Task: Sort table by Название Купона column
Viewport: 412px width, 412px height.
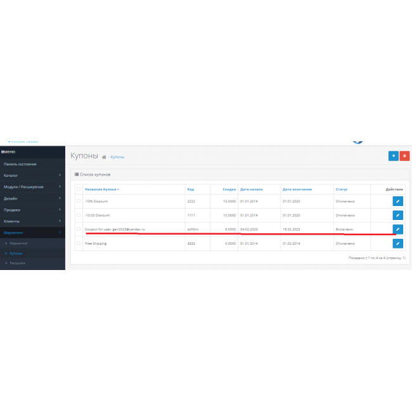Action: point(101,189)
